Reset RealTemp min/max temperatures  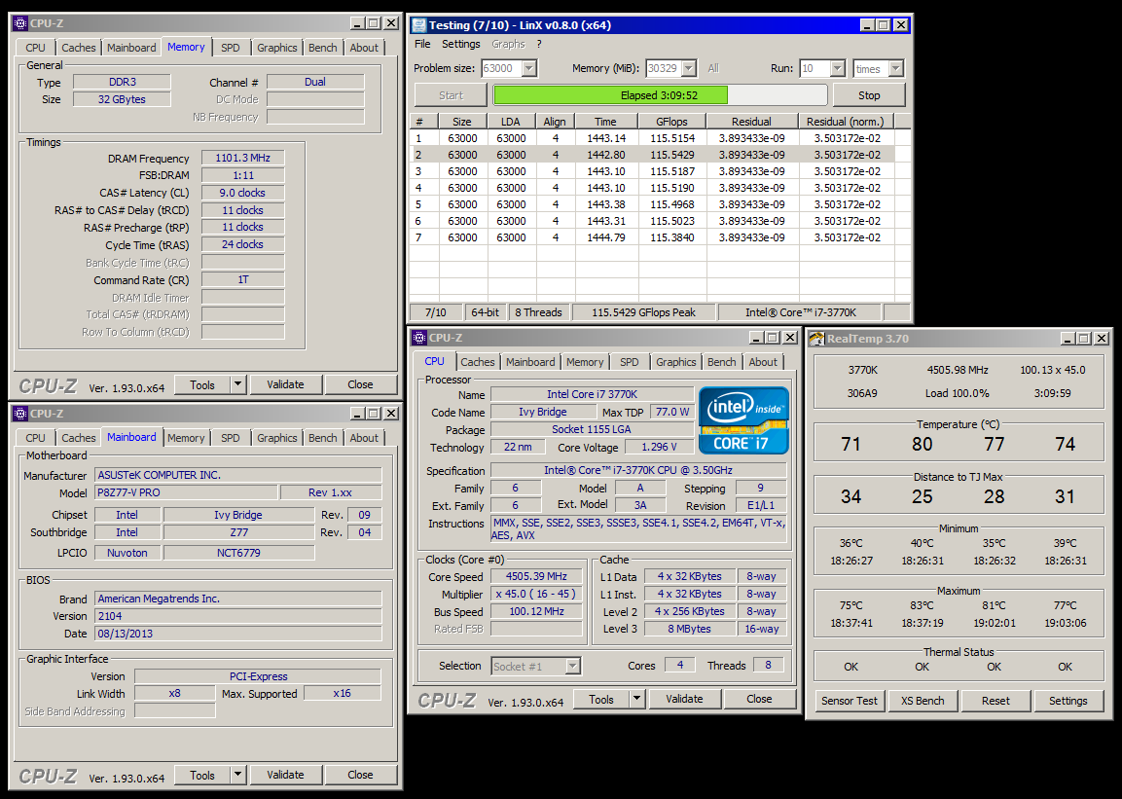point(995,701)
